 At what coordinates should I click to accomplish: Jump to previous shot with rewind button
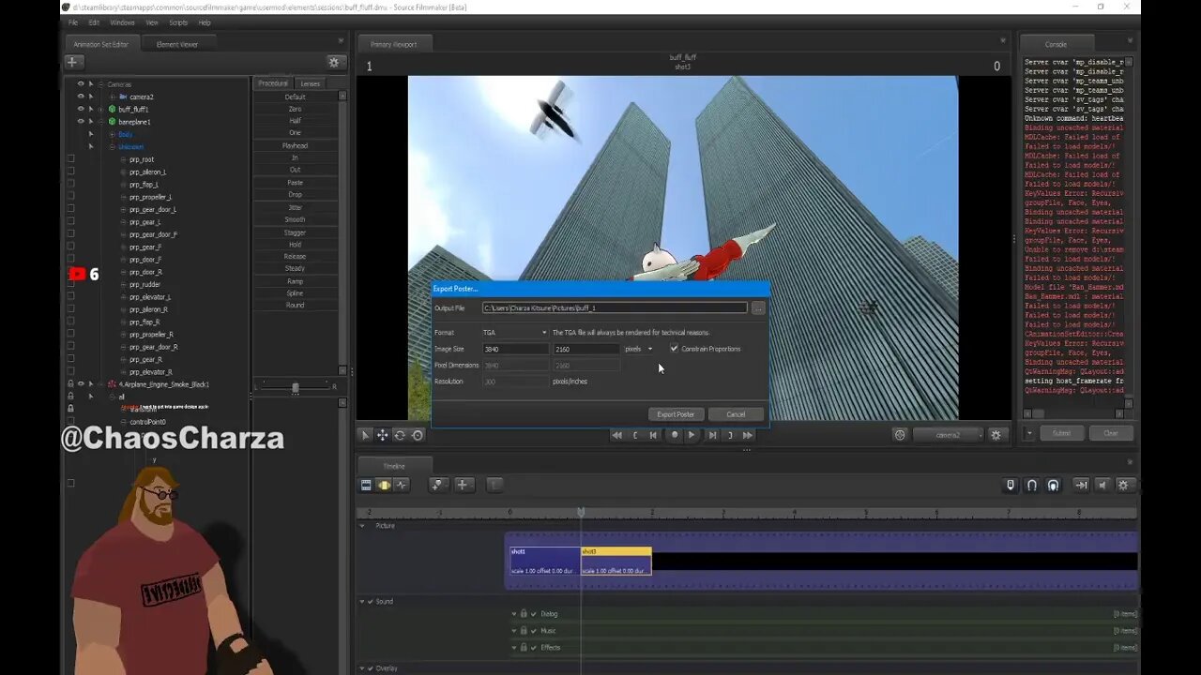tap(616, 435)
